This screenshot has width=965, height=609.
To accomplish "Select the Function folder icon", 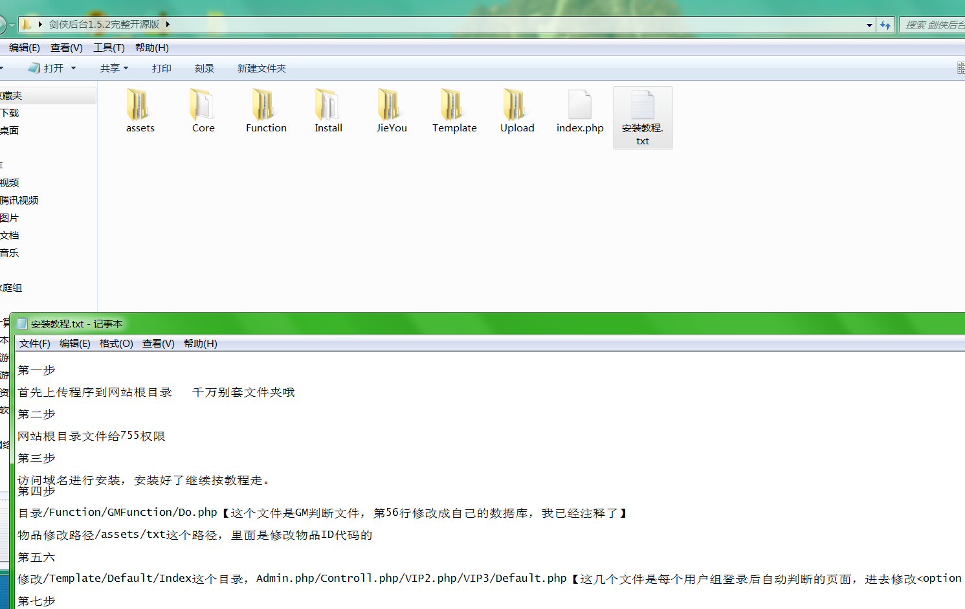I will [265, 105].
